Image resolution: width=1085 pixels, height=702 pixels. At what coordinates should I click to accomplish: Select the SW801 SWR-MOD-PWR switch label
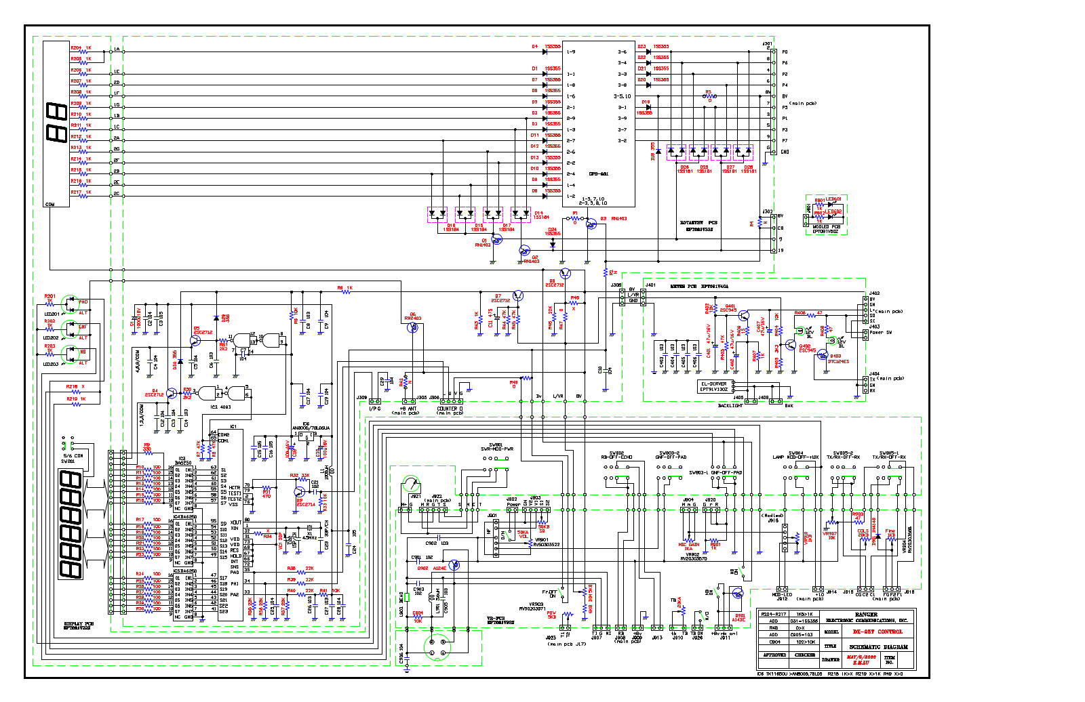point(496,447)
